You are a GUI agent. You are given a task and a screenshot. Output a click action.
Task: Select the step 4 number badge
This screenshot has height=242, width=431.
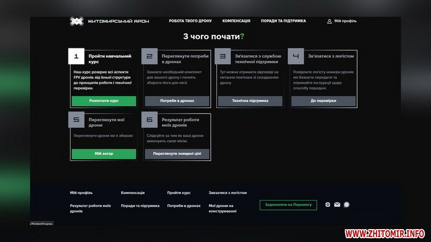coord(296,56)
